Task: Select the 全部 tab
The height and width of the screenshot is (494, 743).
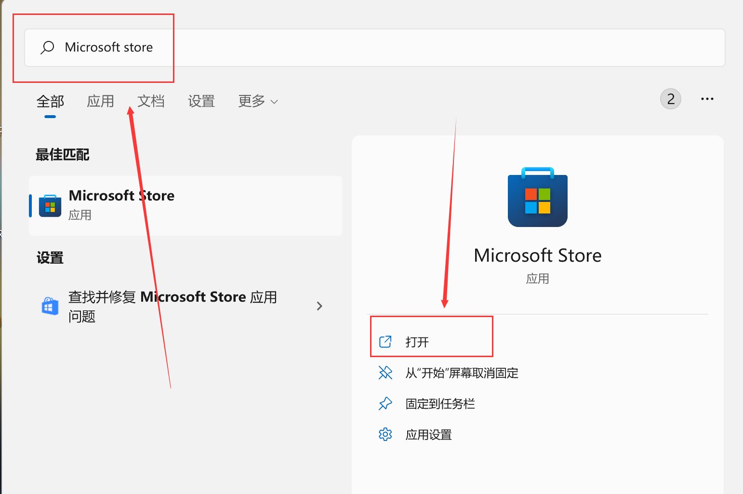Action: (x=50, y=101)
